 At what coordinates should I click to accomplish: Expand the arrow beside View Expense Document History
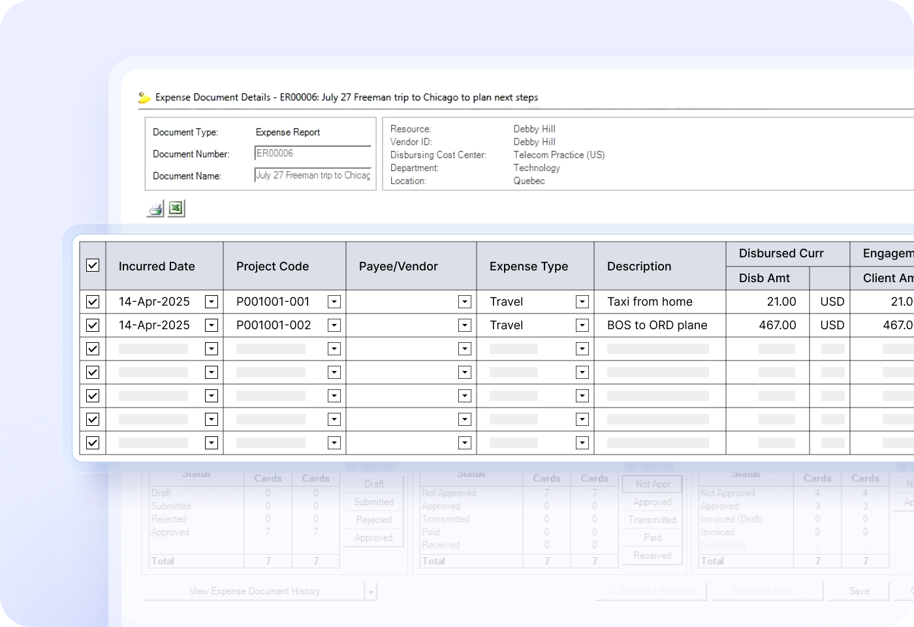(371, 591)
